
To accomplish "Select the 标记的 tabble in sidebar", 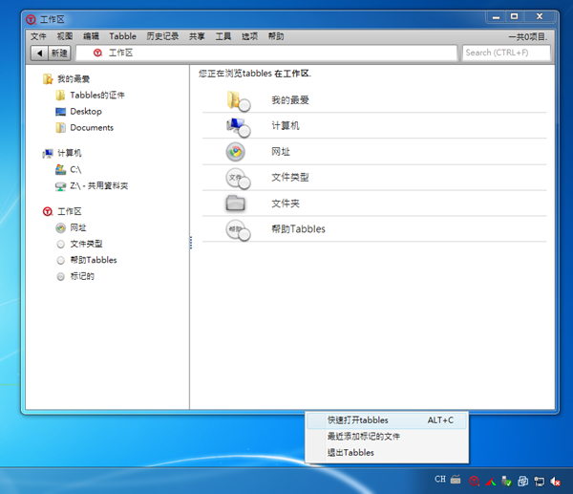I will tap(75, 276).
